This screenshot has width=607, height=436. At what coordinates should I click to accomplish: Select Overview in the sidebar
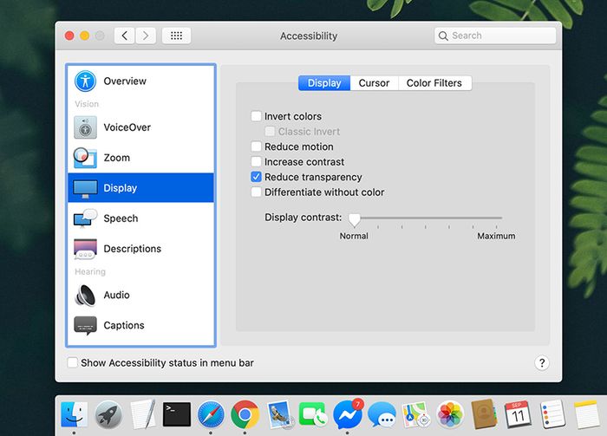(x=140, y=81)
